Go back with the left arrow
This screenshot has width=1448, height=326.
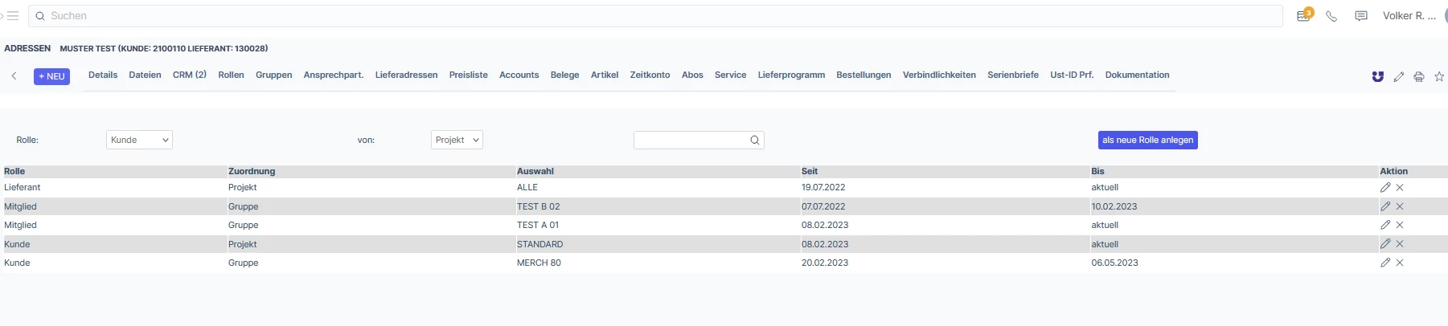(x=14, y=75)
